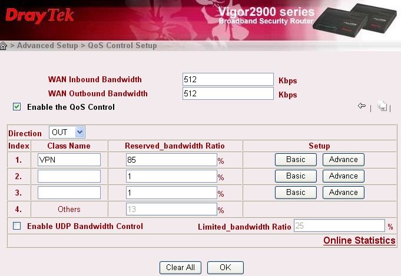Click class name field for index 3
This screenshot has width=401, height=276.
coord(69,193)
